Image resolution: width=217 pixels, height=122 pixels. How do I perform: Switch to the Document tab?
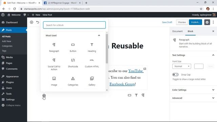tap(177, 31)
